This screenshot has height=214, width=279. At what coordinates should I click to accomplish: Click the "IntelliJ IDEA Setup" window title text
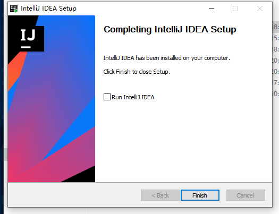coord(48,8)
